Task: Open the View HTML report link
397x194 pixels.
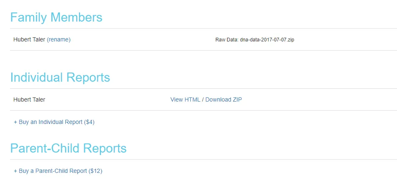Action: (x=185, y=99)
